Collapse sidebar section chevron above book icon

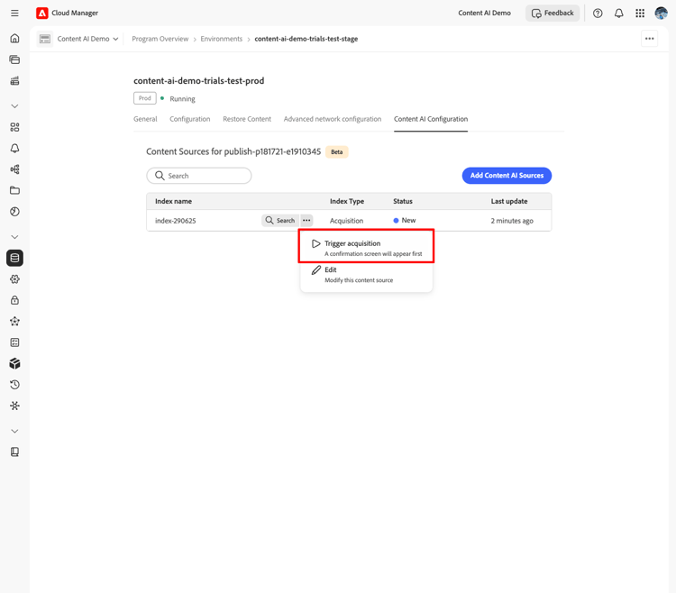pos(14,431)
